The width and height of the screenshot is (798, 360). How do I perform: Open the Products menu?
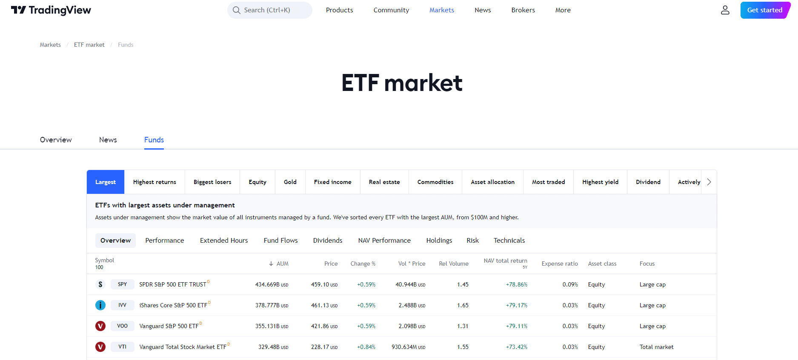[339, 10]
